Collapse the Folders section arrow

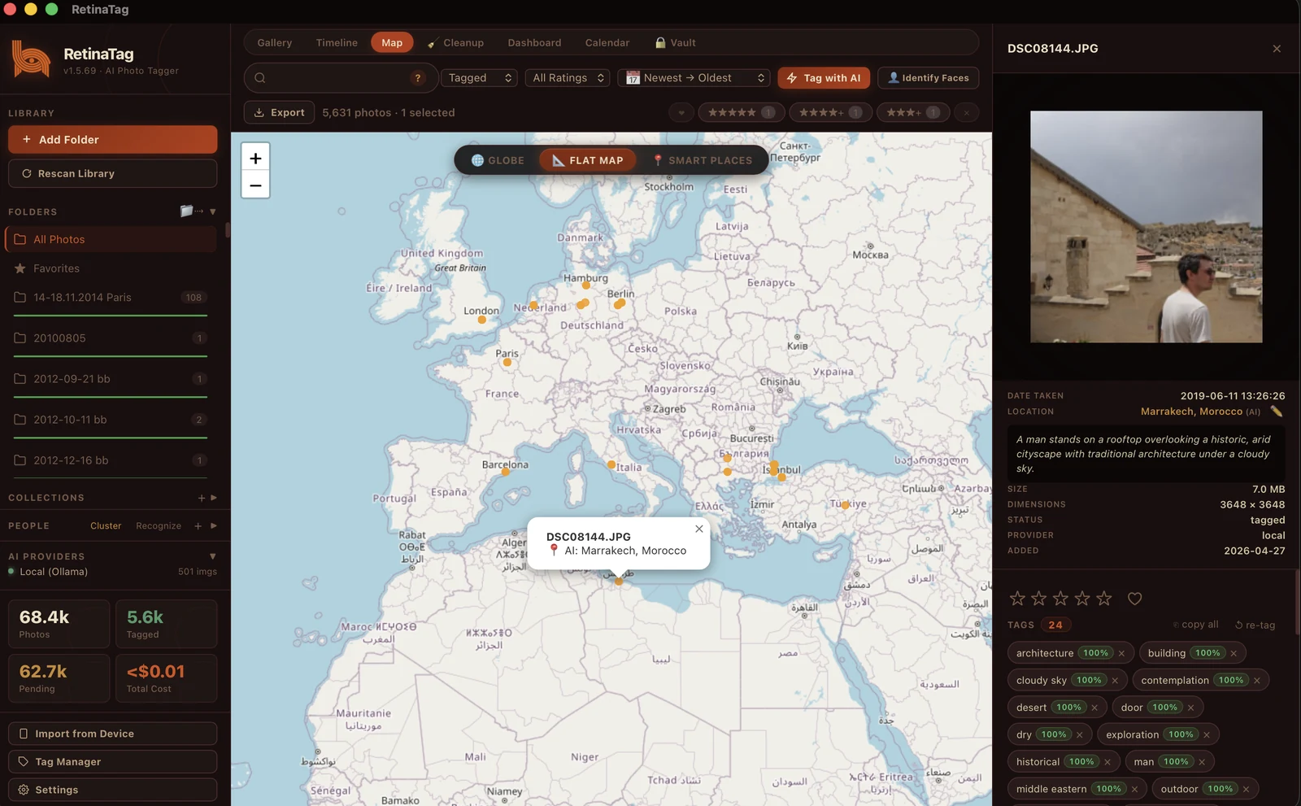click(x=213, y=211)
